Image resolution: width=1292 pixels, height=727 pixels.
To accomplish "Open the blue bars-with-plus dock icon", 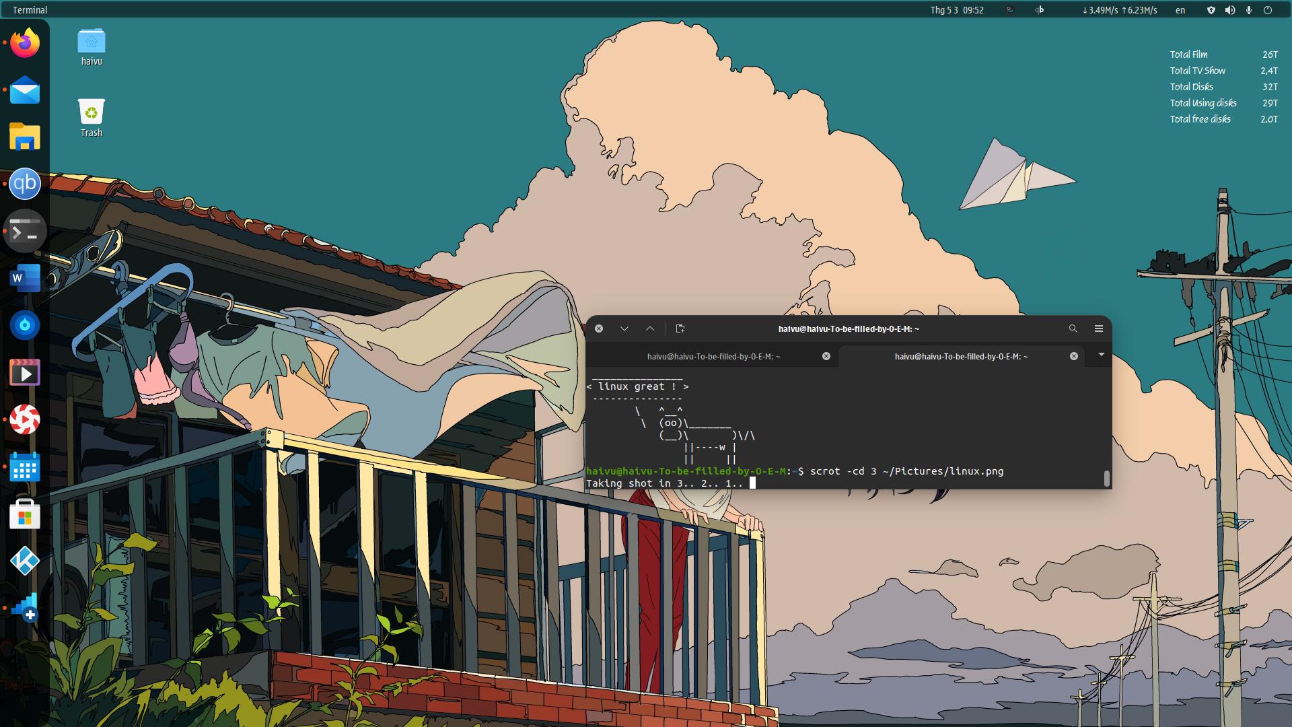I will [25, 609].
